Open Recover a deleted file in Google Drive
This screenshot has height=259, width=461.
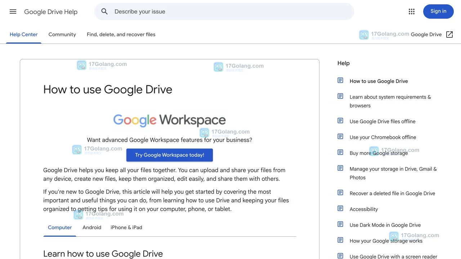click(x=393, y=194)
